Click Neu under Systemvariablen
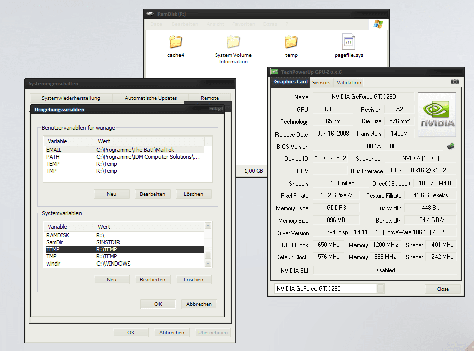 111,280
